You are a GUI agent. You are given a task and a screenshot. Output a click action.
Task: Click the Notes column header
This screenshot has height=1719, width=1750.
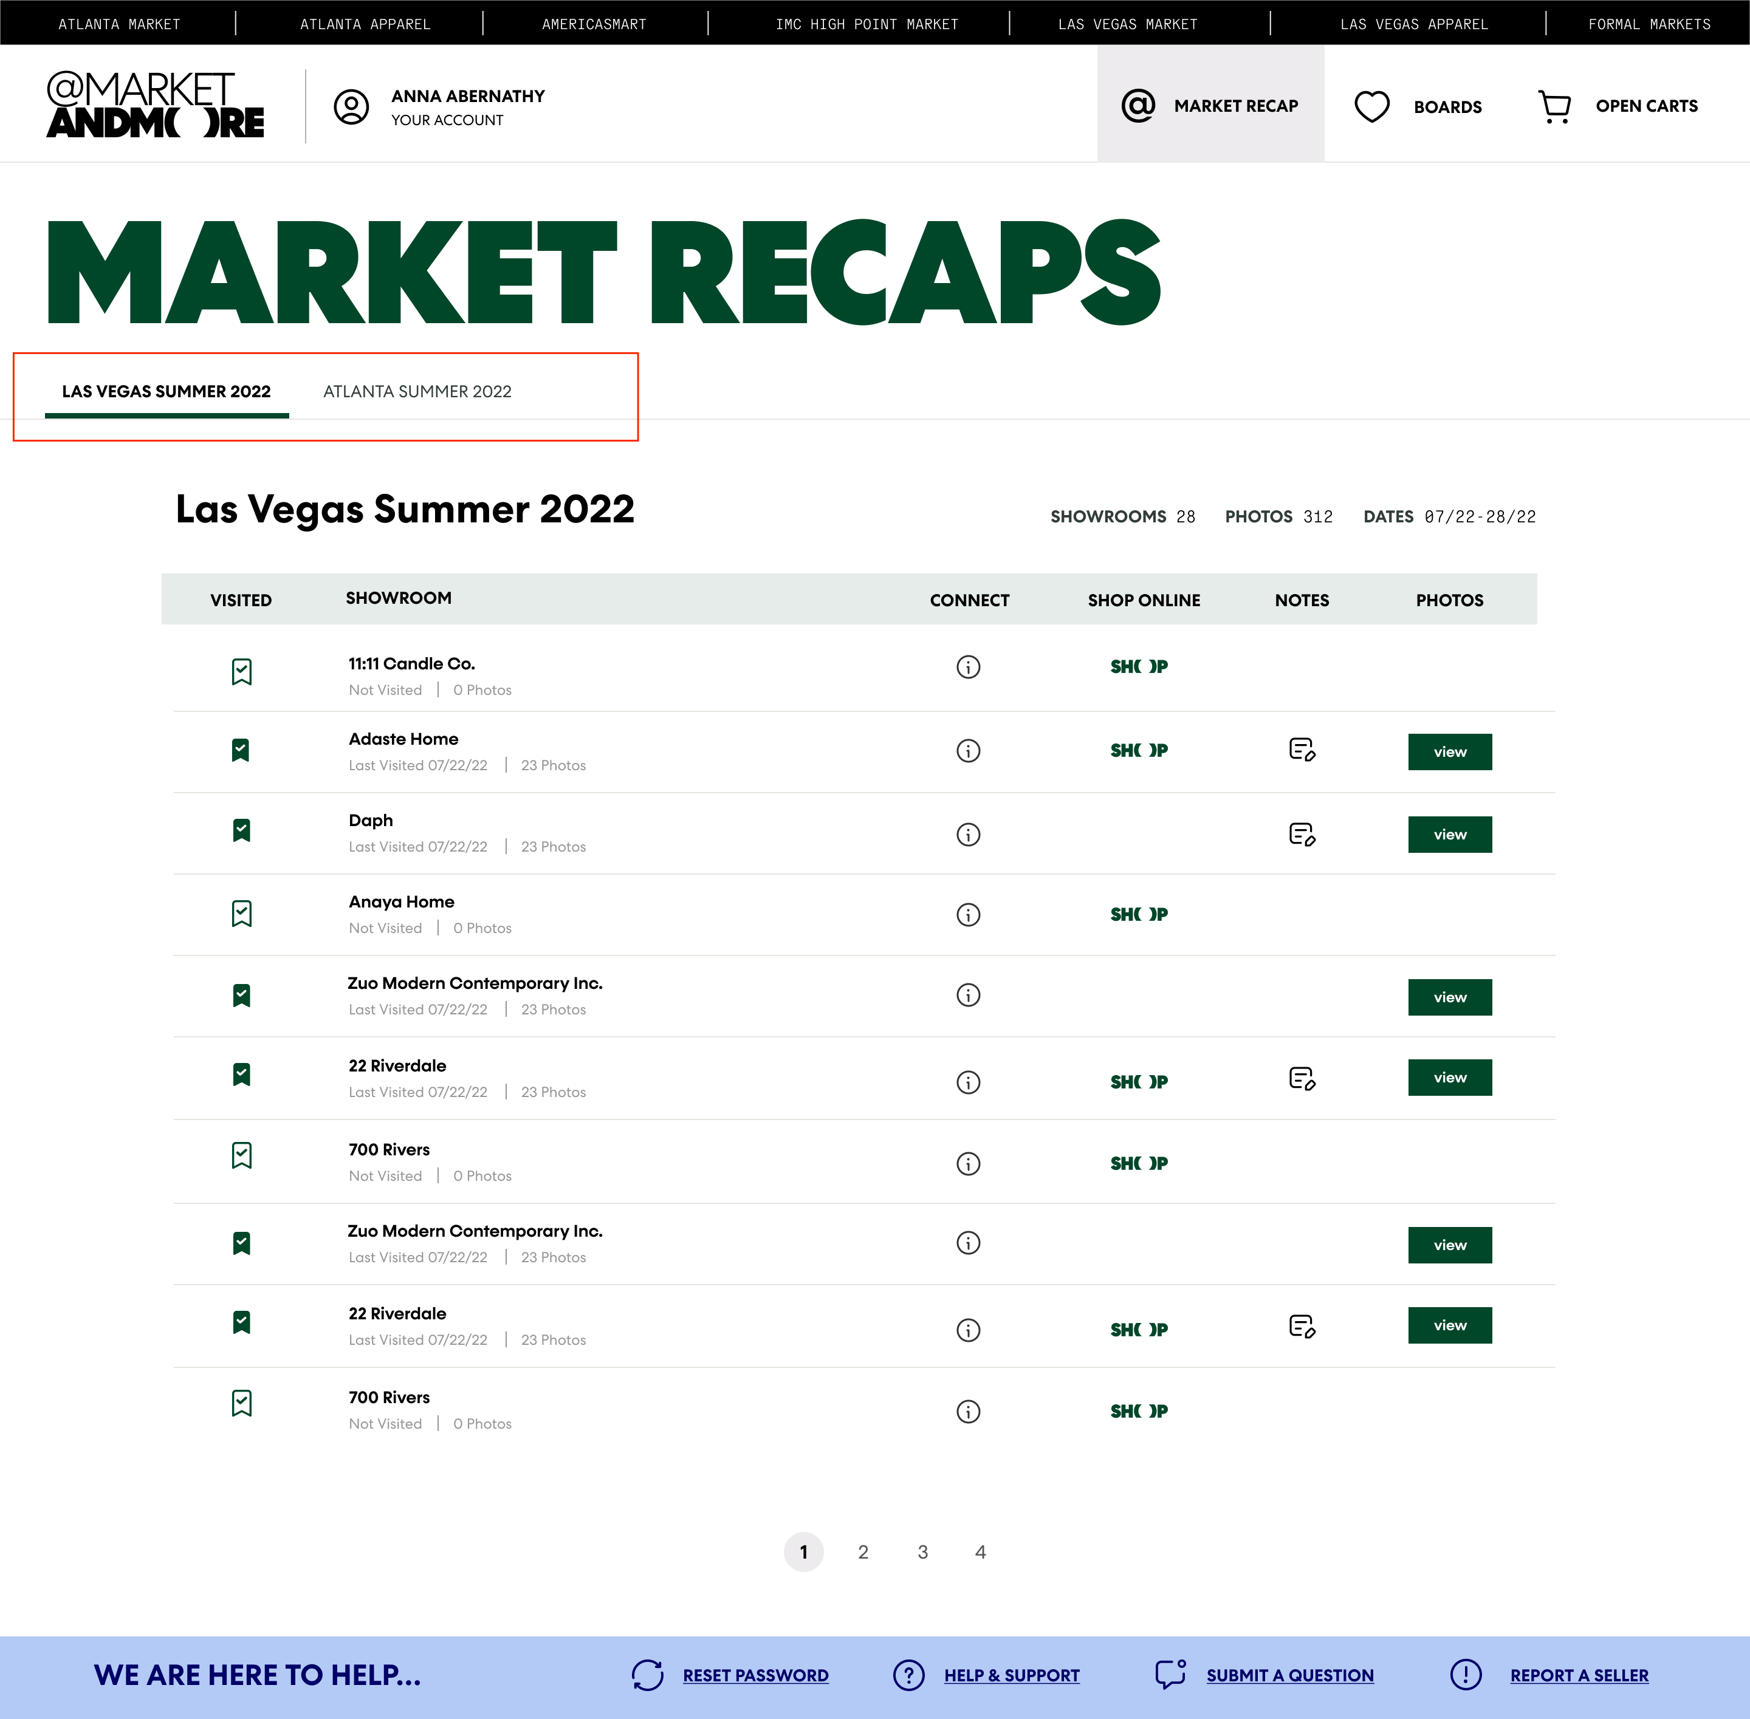[x=1302, y=600]
